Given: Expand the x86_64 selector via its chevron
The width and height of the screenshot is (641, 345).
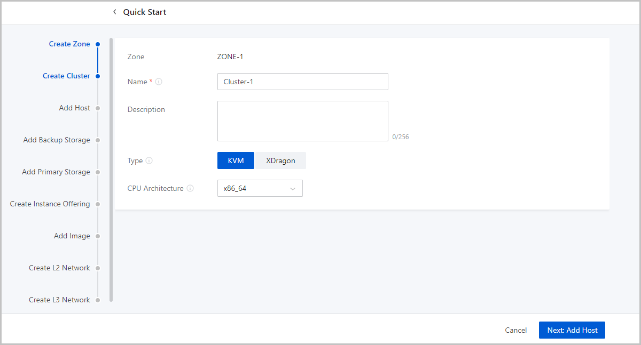Looking at the screenshot, I should (x=292, y=188).
